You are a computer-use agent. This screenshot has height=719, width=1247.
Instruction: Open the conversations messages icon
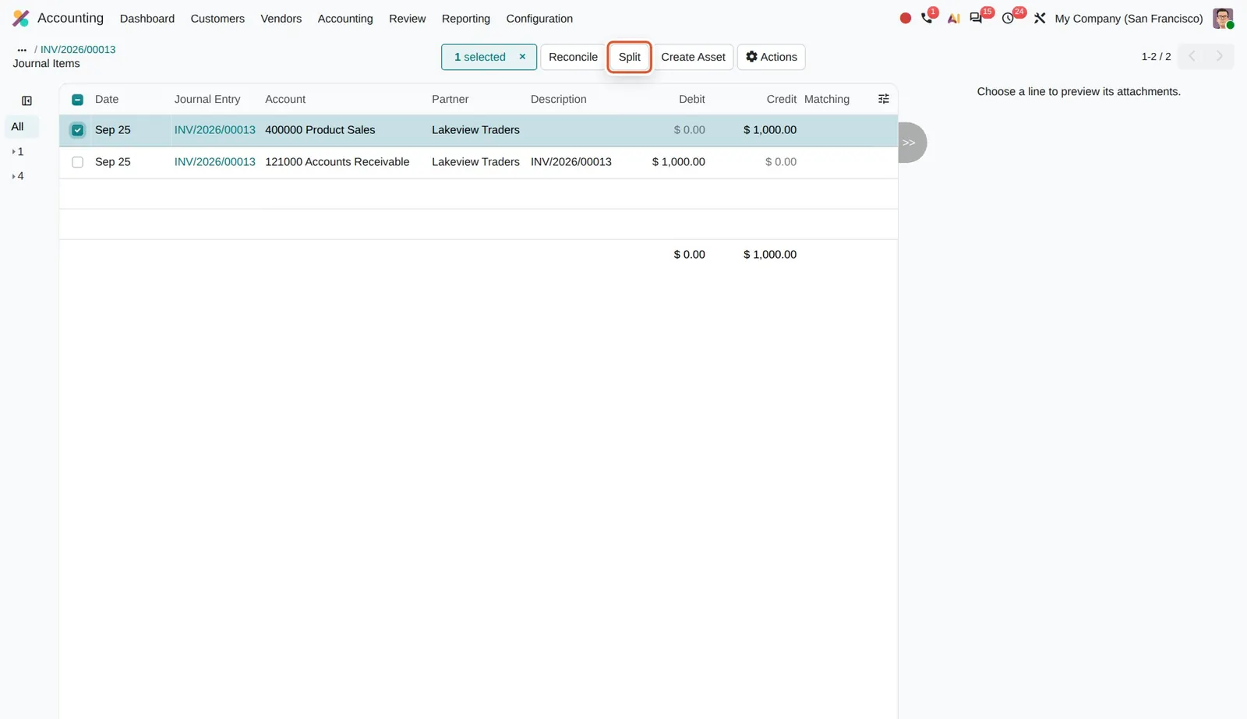click(976, 18)
